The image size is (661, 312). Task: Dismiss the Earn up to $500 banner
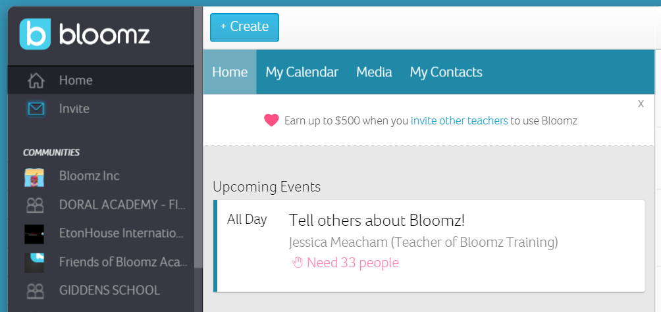tap(641, 104)
